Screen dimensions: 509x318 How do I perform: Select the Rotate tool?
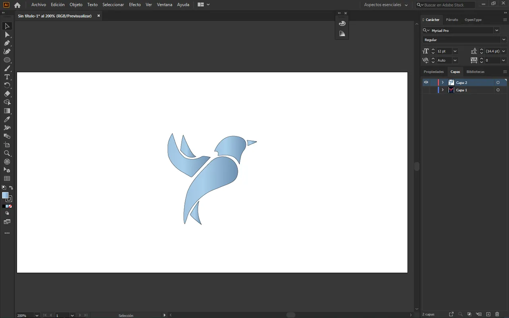[7, 85]
